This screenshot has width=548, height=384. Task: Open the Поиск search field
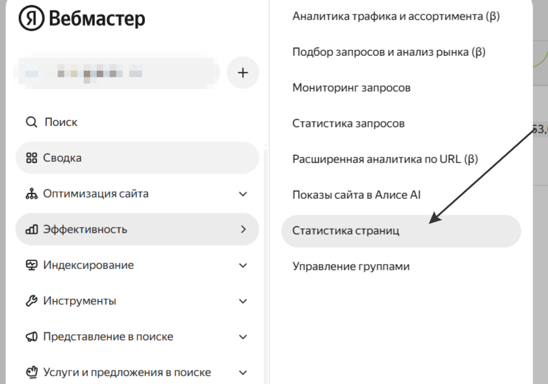pos(137,122)
